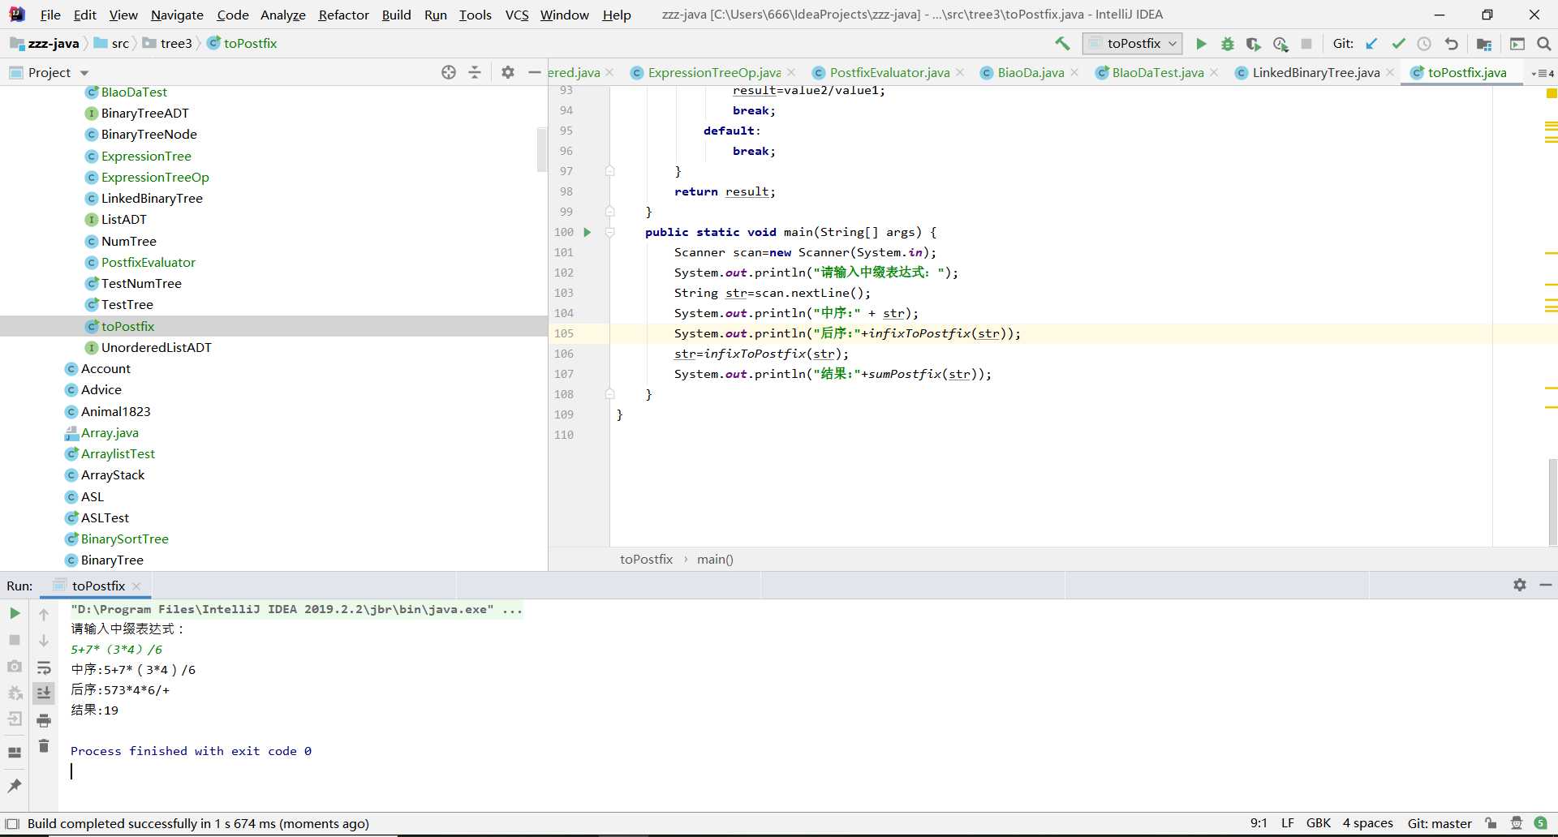
Task: Fold code block marker at line 97
Action: 609,171
